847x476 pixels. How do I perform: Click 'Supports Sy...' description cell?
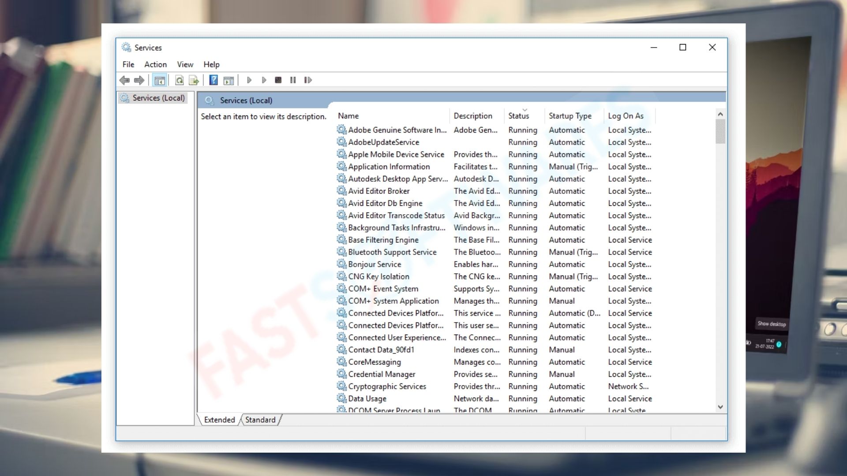(x=476, y=289)
